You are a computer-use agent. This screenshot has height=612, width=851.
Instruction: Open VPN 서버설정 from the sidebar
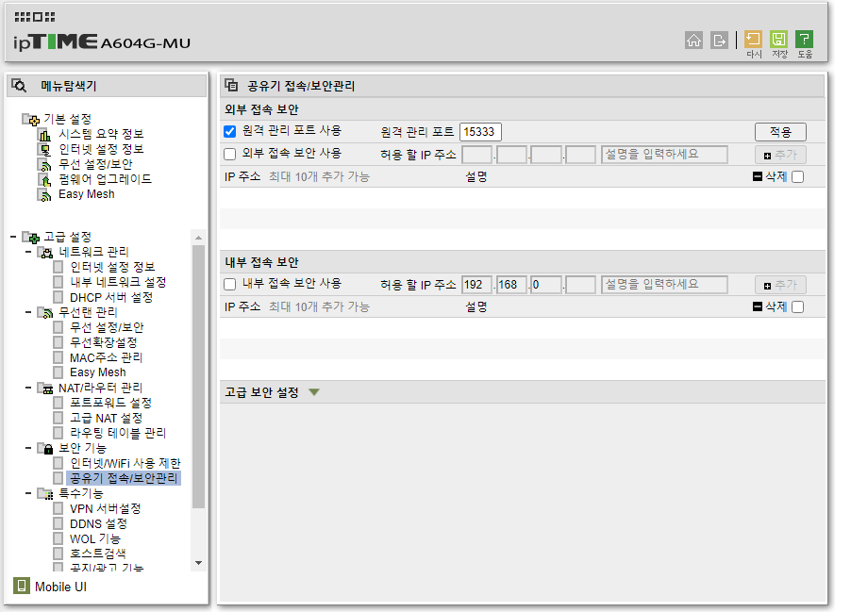coord(104,507)
